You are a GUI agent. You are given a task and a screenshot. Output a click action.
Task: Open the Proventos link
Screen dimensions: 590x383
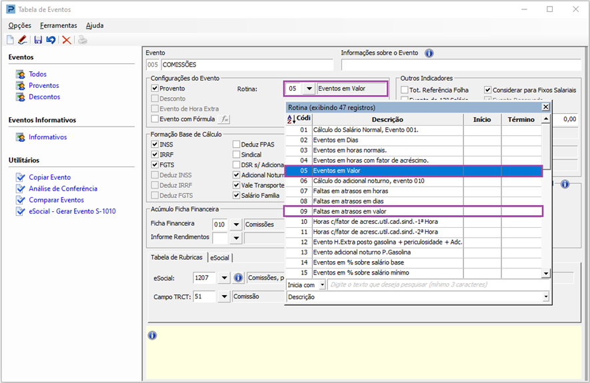44,85
